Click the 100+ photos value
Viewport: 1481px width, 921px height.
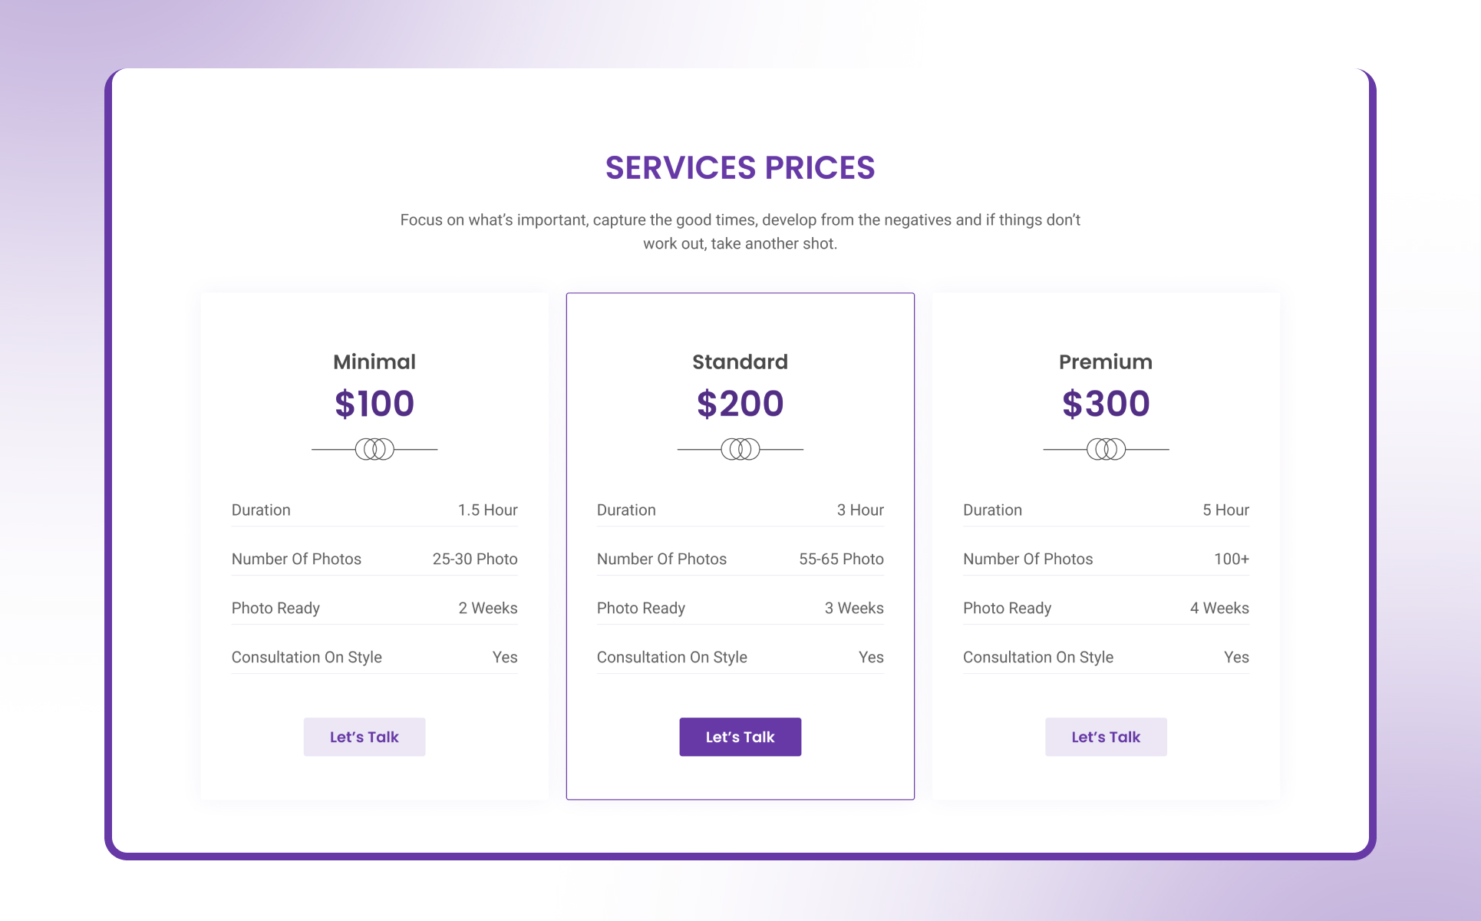click(x=1231, y=560)
